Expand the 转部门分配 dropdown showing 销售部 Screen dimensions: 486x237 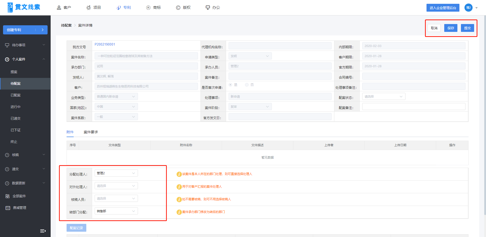click(x=116, y=211)
